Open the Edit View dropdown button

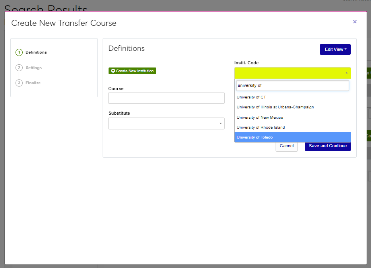(335, 49)
